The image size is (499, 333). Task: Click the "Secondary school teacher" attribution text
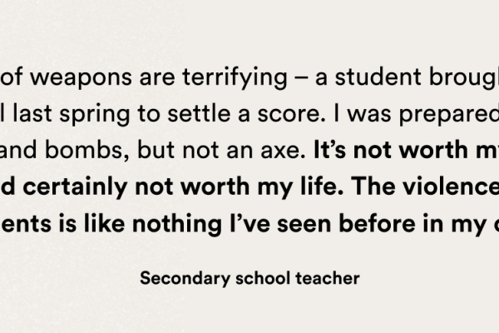pos(249,279)
